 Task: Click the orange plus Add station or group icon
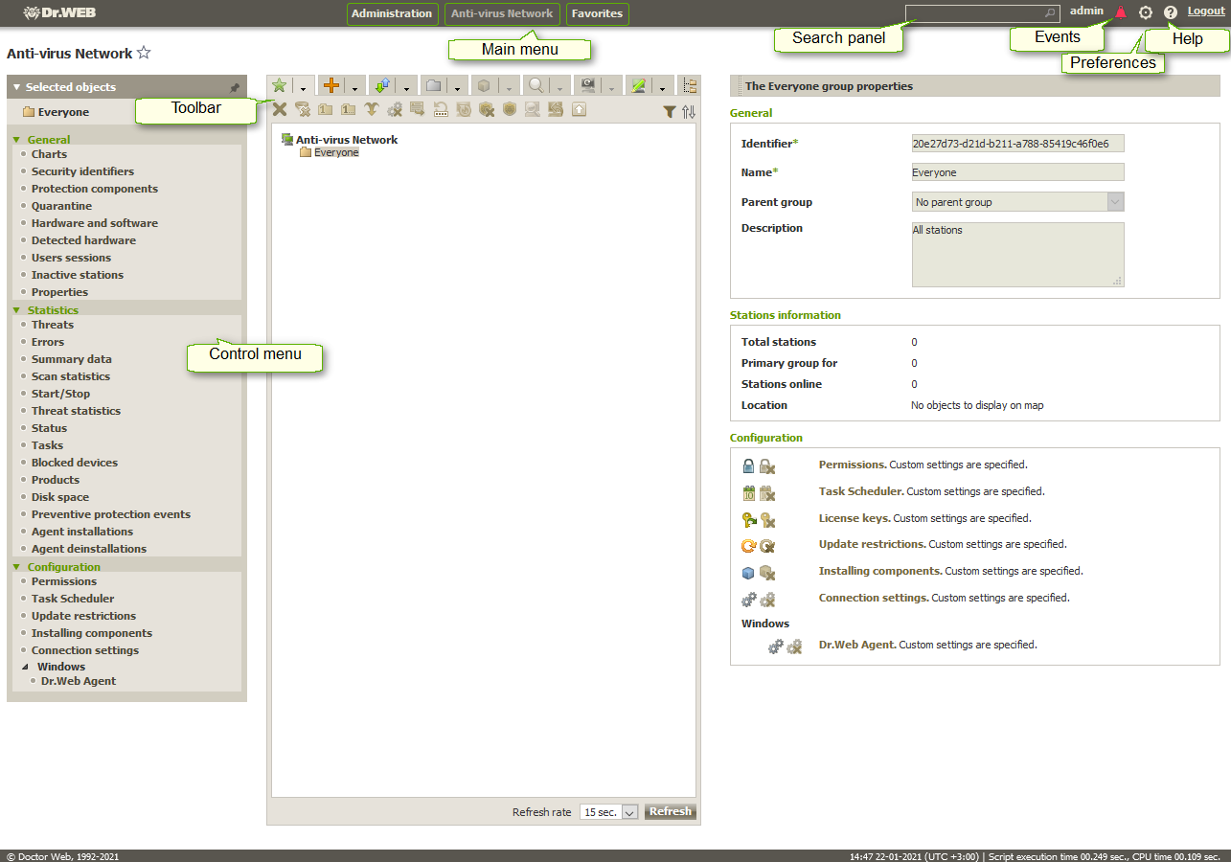coord(331,85)
